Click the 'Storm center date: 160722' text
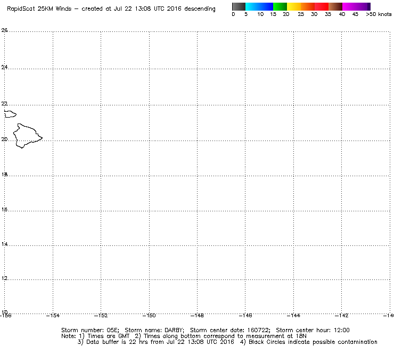 click(x=230, y=330)
